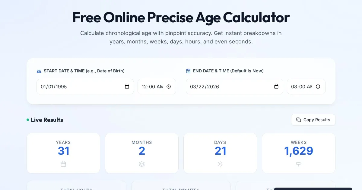362x190 pixels.
Task: Click the start date field showing 01/01/1995
Action: tap(78, 87)
